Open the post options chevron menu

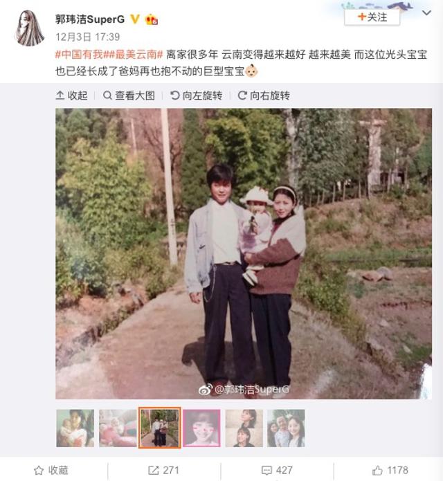pyautogui.click(x=427, y=13)
